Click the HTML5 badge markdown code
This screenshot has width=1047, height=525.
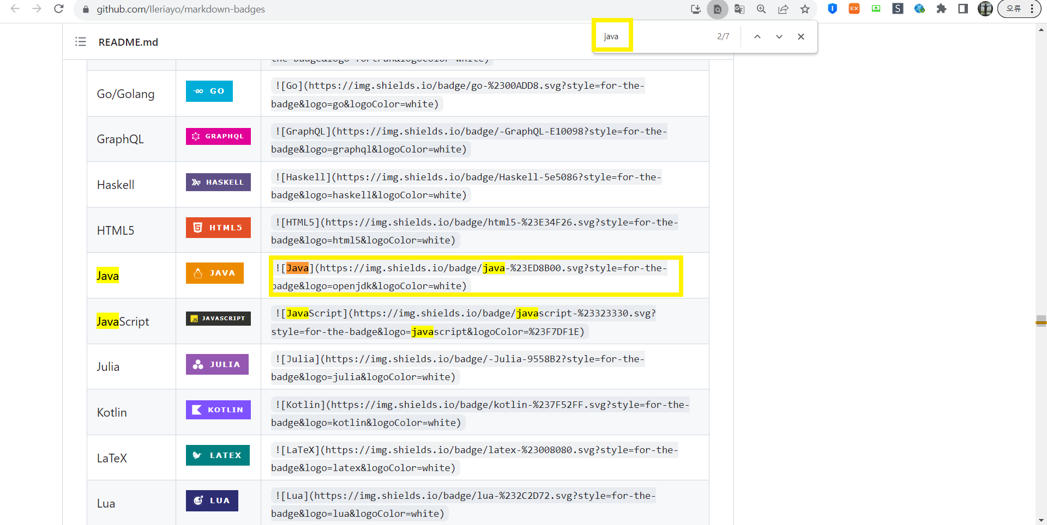pos(474,231)
